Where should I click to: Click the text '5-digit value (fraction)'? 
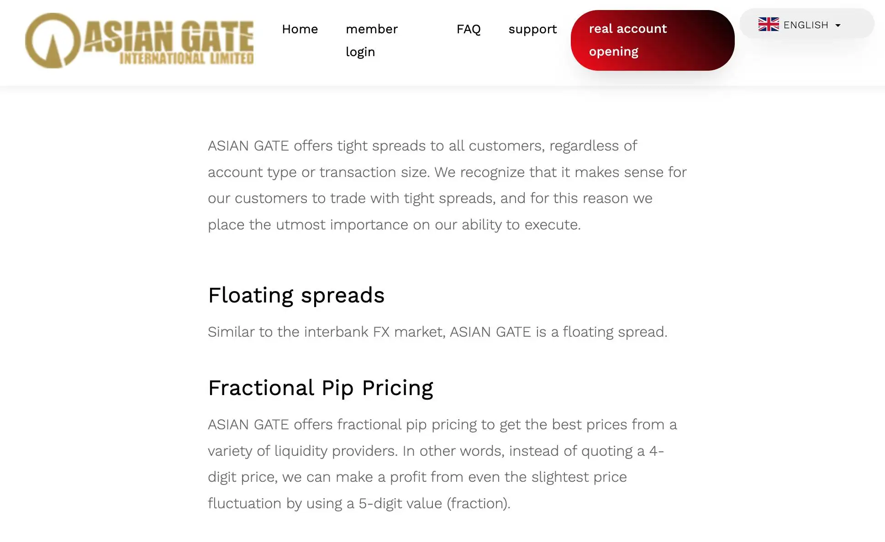coord(434,503)
